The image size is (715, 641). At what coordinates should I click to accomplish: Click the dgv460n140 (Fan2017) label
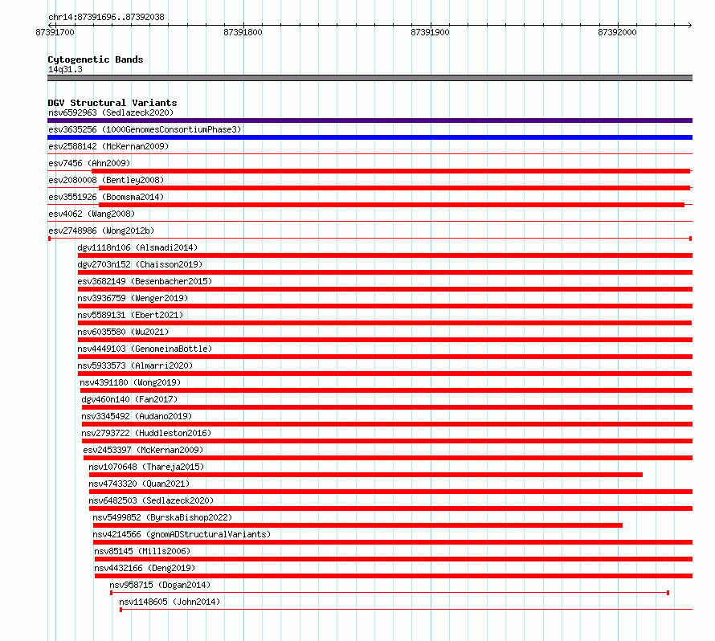129,399
